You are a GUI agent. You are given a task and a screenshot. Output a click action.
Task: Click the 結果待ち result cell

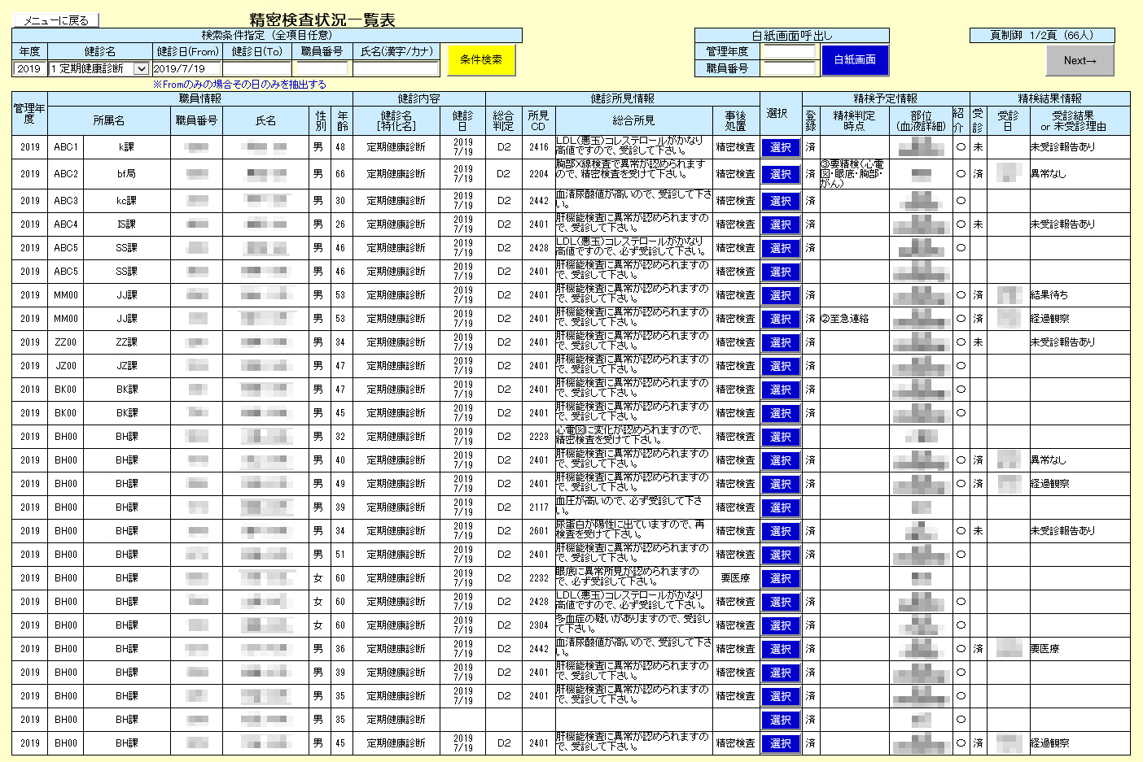click(x=1079, y=295)
